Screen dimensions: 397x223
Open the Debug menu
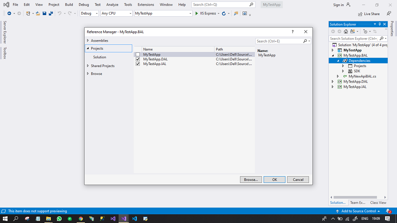pos(84,4)
